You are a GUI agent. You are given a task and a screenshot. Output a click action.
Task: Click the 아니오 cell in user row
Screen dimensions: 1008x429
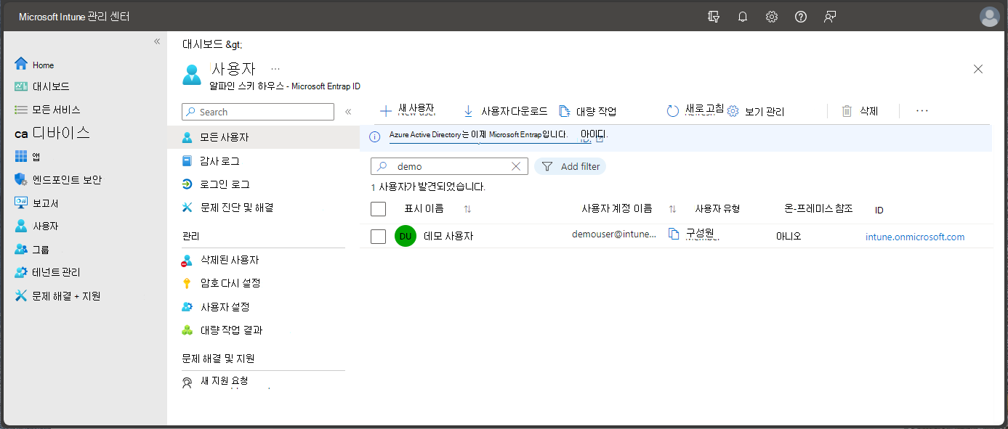click(789, 236)
